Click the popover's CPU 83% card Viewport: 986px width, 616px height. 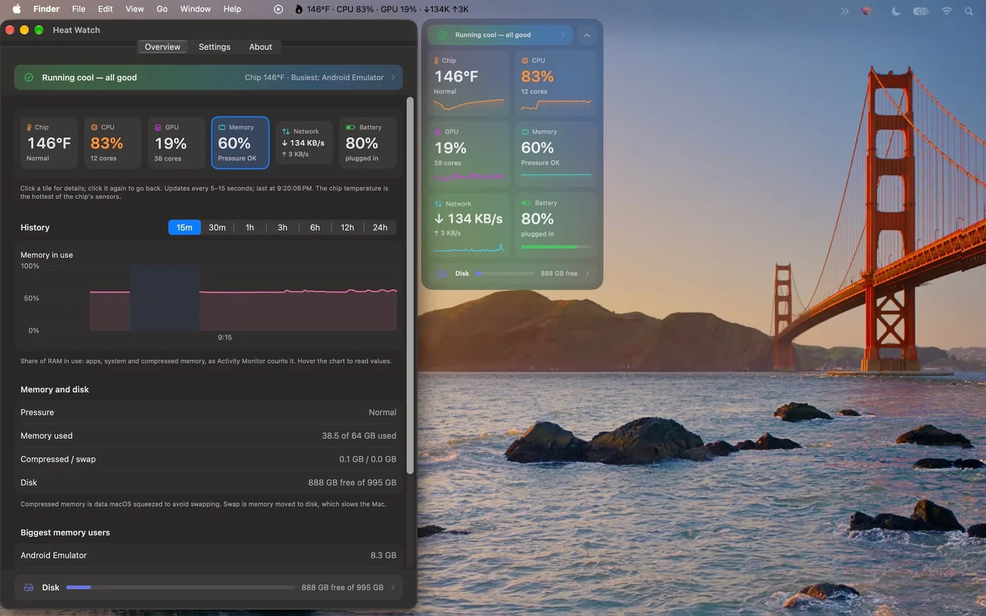pos(556,83)
